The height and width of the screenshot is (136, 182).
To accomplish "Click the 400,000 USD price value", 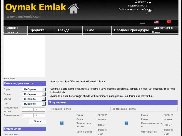I will click(x=168, y=132).
